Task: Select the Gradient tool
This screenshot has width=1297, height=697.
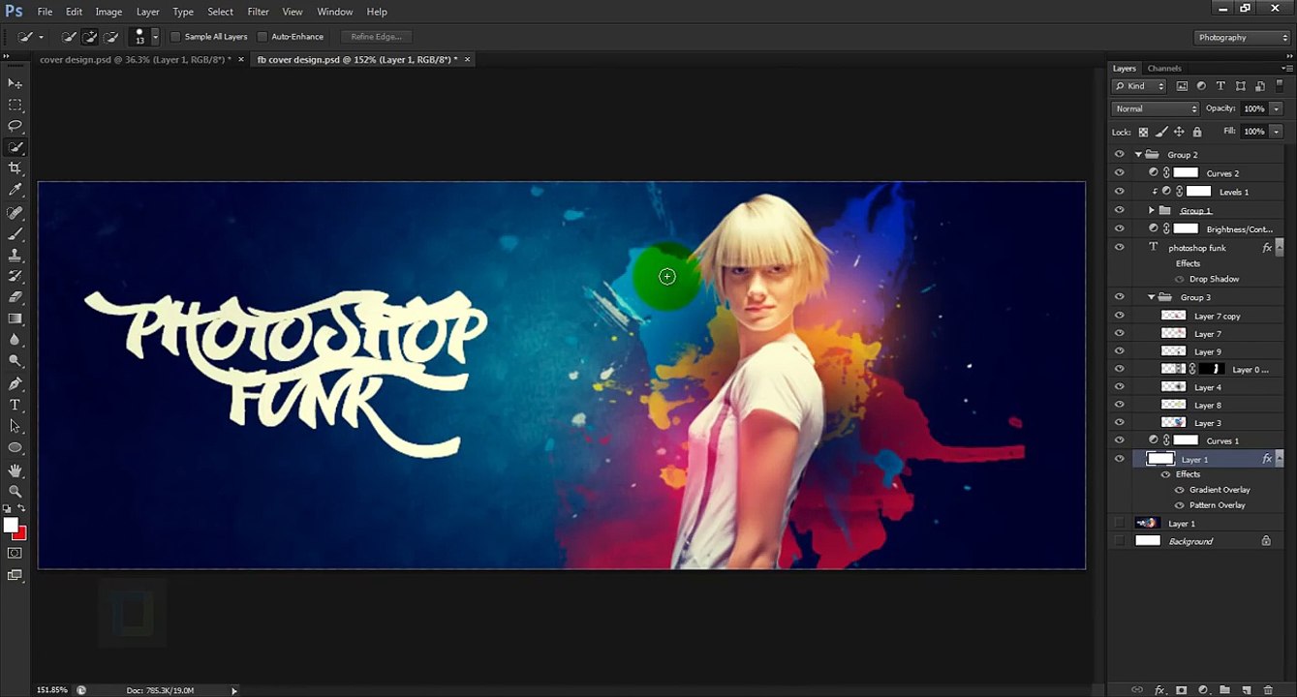Action: [x=15, y=318]
